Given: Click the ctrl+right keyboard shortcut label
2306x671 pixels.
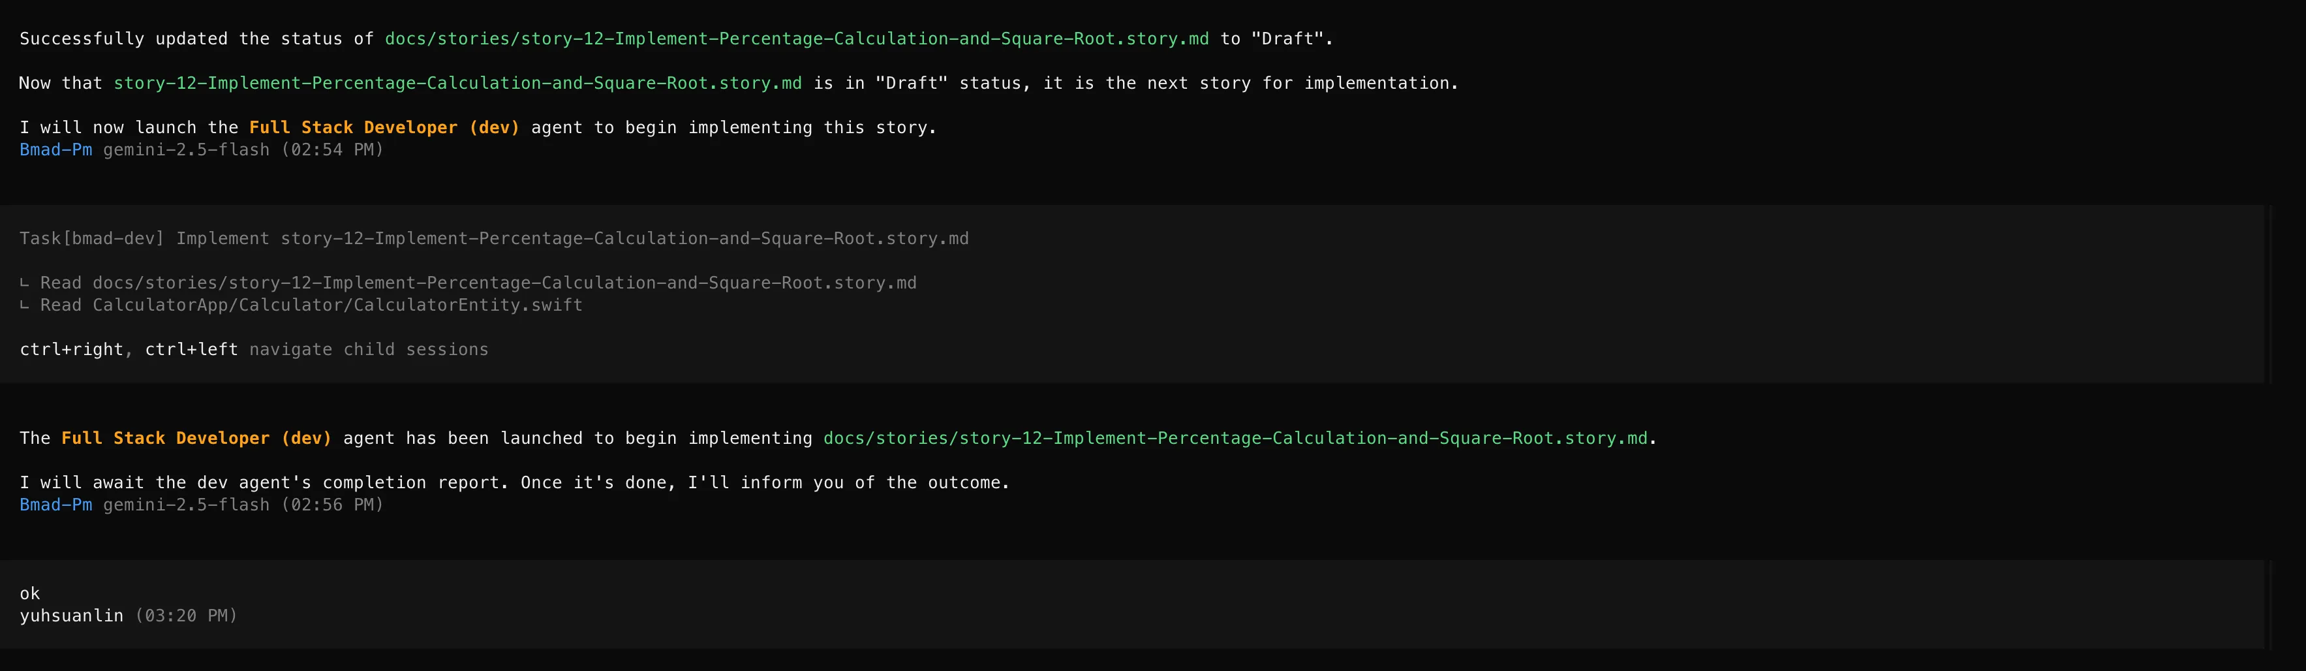Looking at the screenshot, I should point(72,349).
